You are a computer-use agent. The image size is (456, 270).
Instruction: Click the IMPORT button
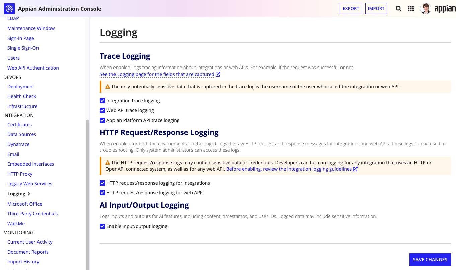(x=376, y=9)
